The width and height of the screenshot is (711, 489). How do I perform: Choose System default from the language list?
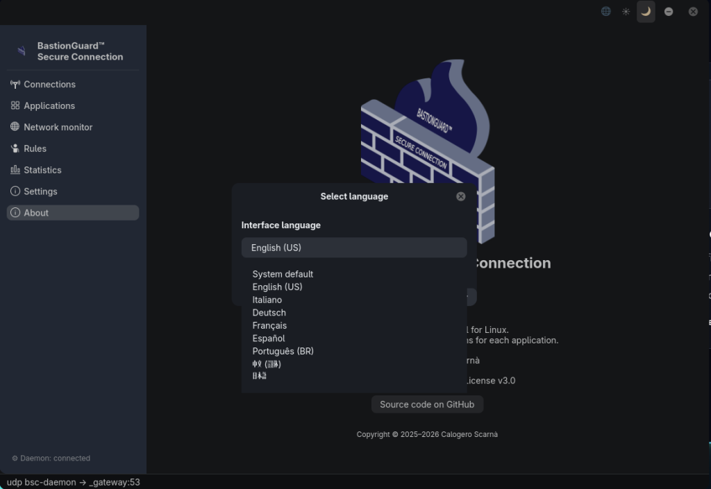(x=283, y=275)
